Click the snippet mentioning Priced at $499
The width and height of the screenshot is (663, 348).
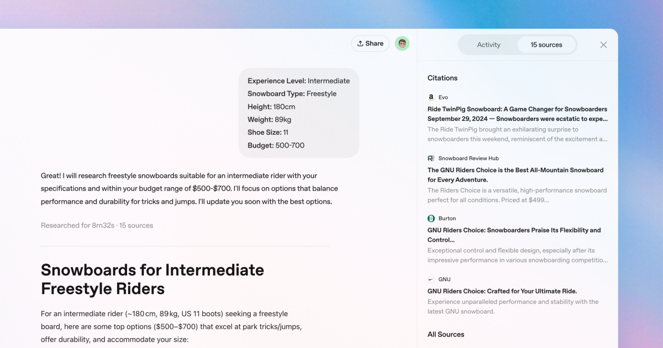pos(517,195)
